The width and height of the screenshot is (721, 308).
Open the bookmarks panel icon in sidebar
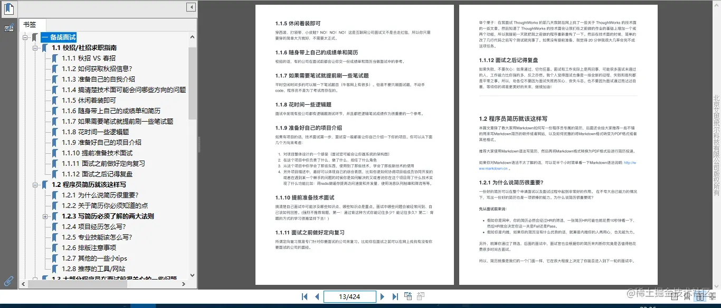pyautogui.click(x=9, y=9)
